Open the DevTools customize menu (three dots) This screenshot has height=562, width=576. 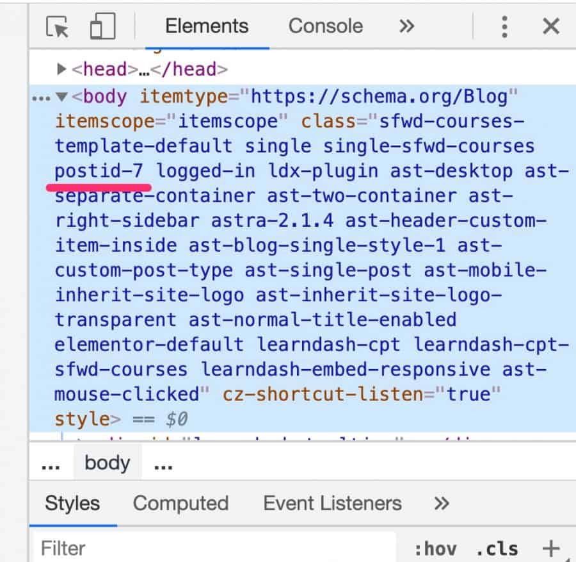[504, 26]
